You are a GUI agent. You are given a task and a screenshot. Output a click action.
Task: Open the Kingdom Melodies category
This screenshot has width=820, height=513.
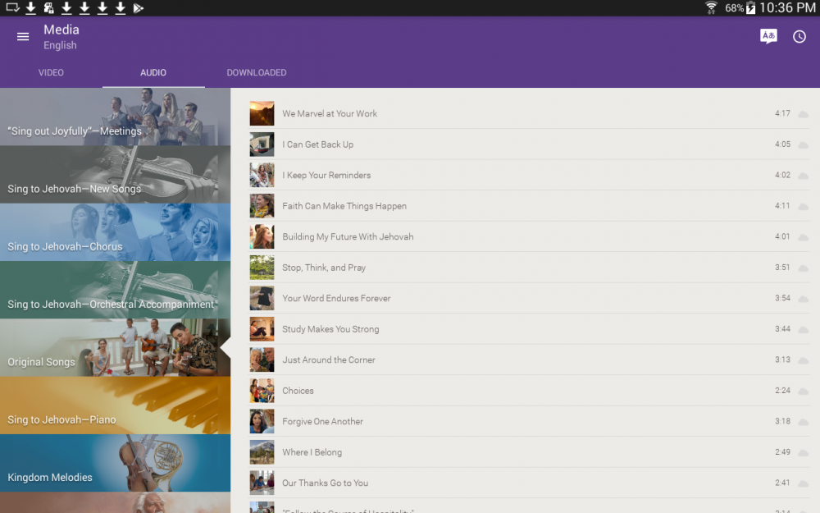pos(115,463)
